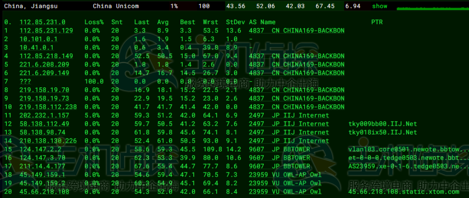469x198 pixels.
Task: Click the green "show" link
Action: pyautogui.click(x=379, y=6)
